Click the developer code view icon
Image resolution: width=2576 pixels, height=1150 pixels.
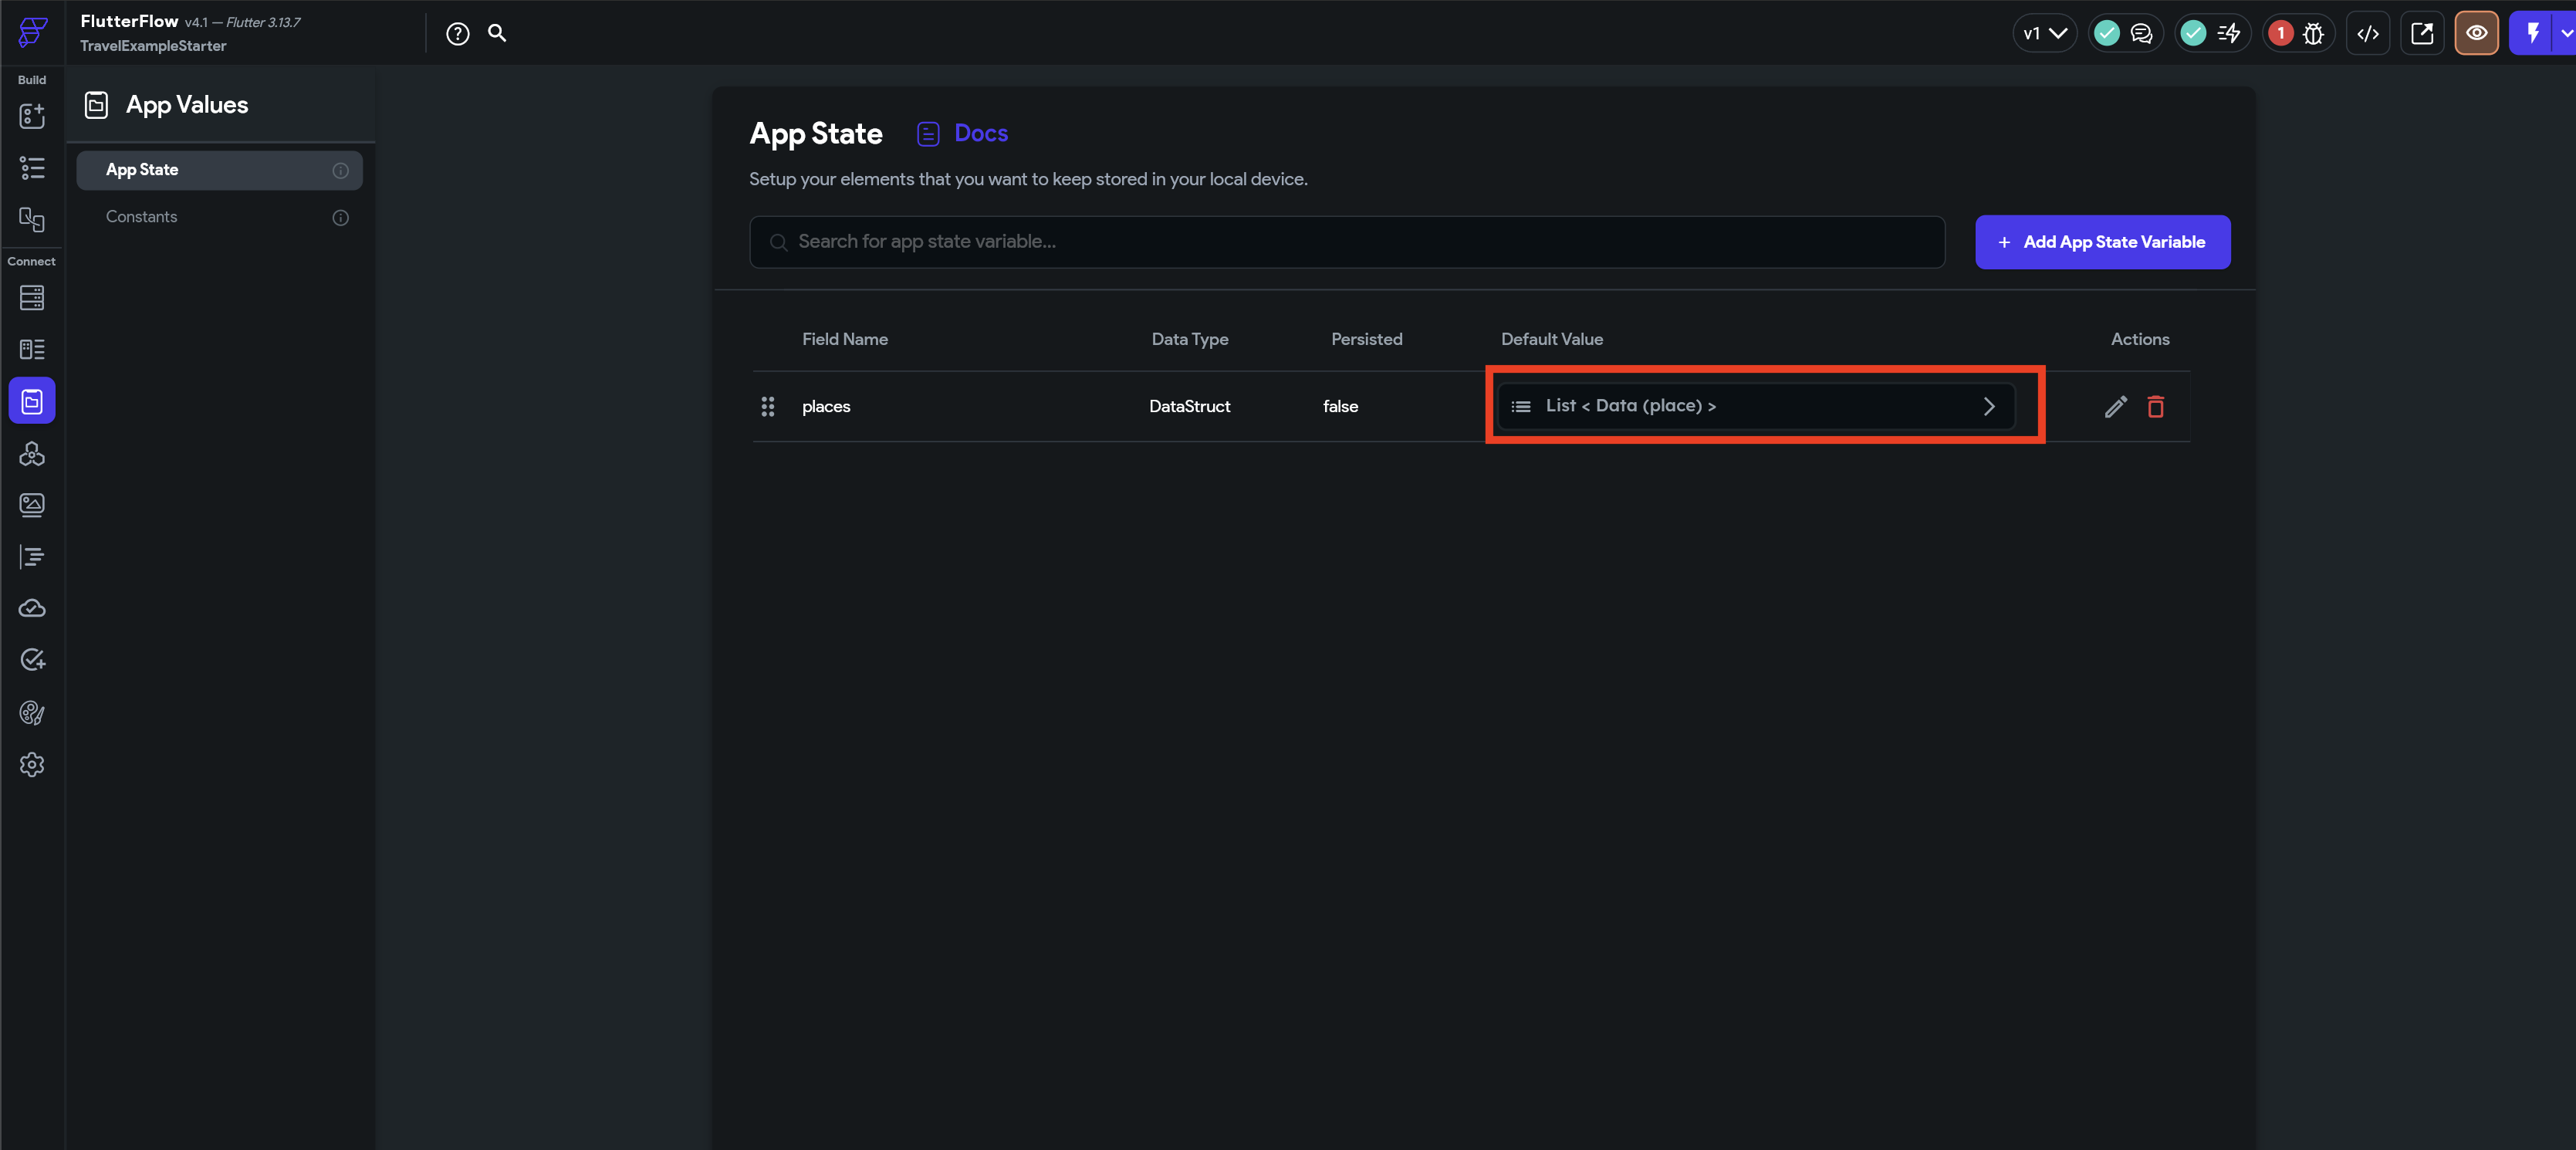point(2367,34)
